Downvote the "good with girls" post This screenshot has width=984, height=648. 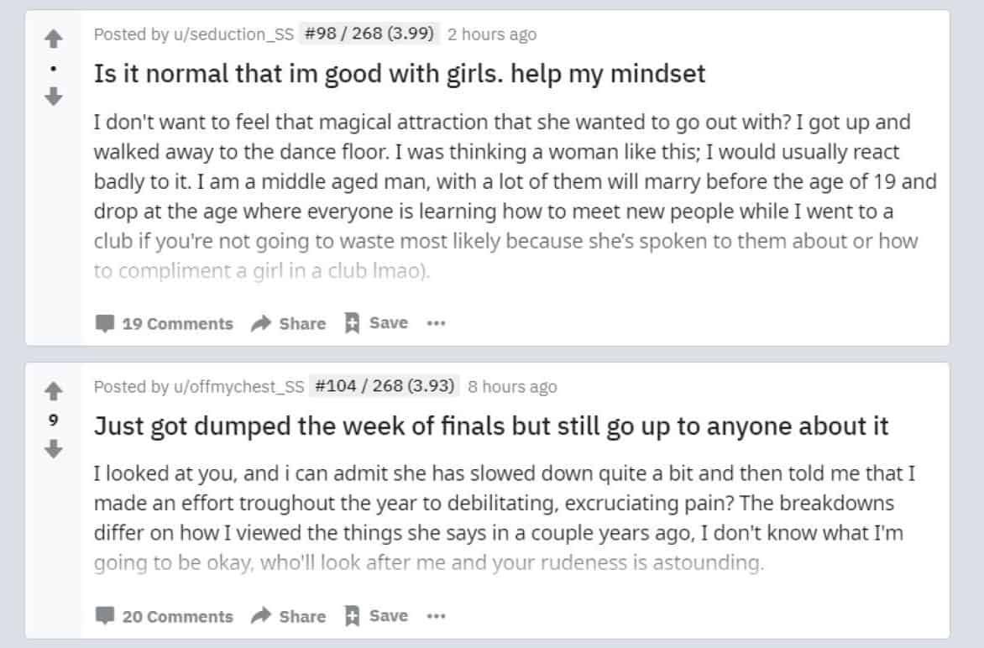click(54, 97)
